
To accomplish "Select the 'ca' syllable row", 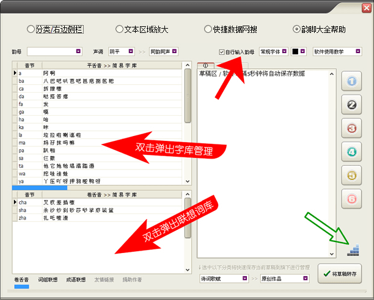I will [98, 88].
